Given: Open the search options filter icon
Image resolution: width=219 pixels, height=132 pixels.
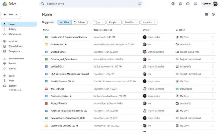Looking at the screenshot, I should point(140,4).
